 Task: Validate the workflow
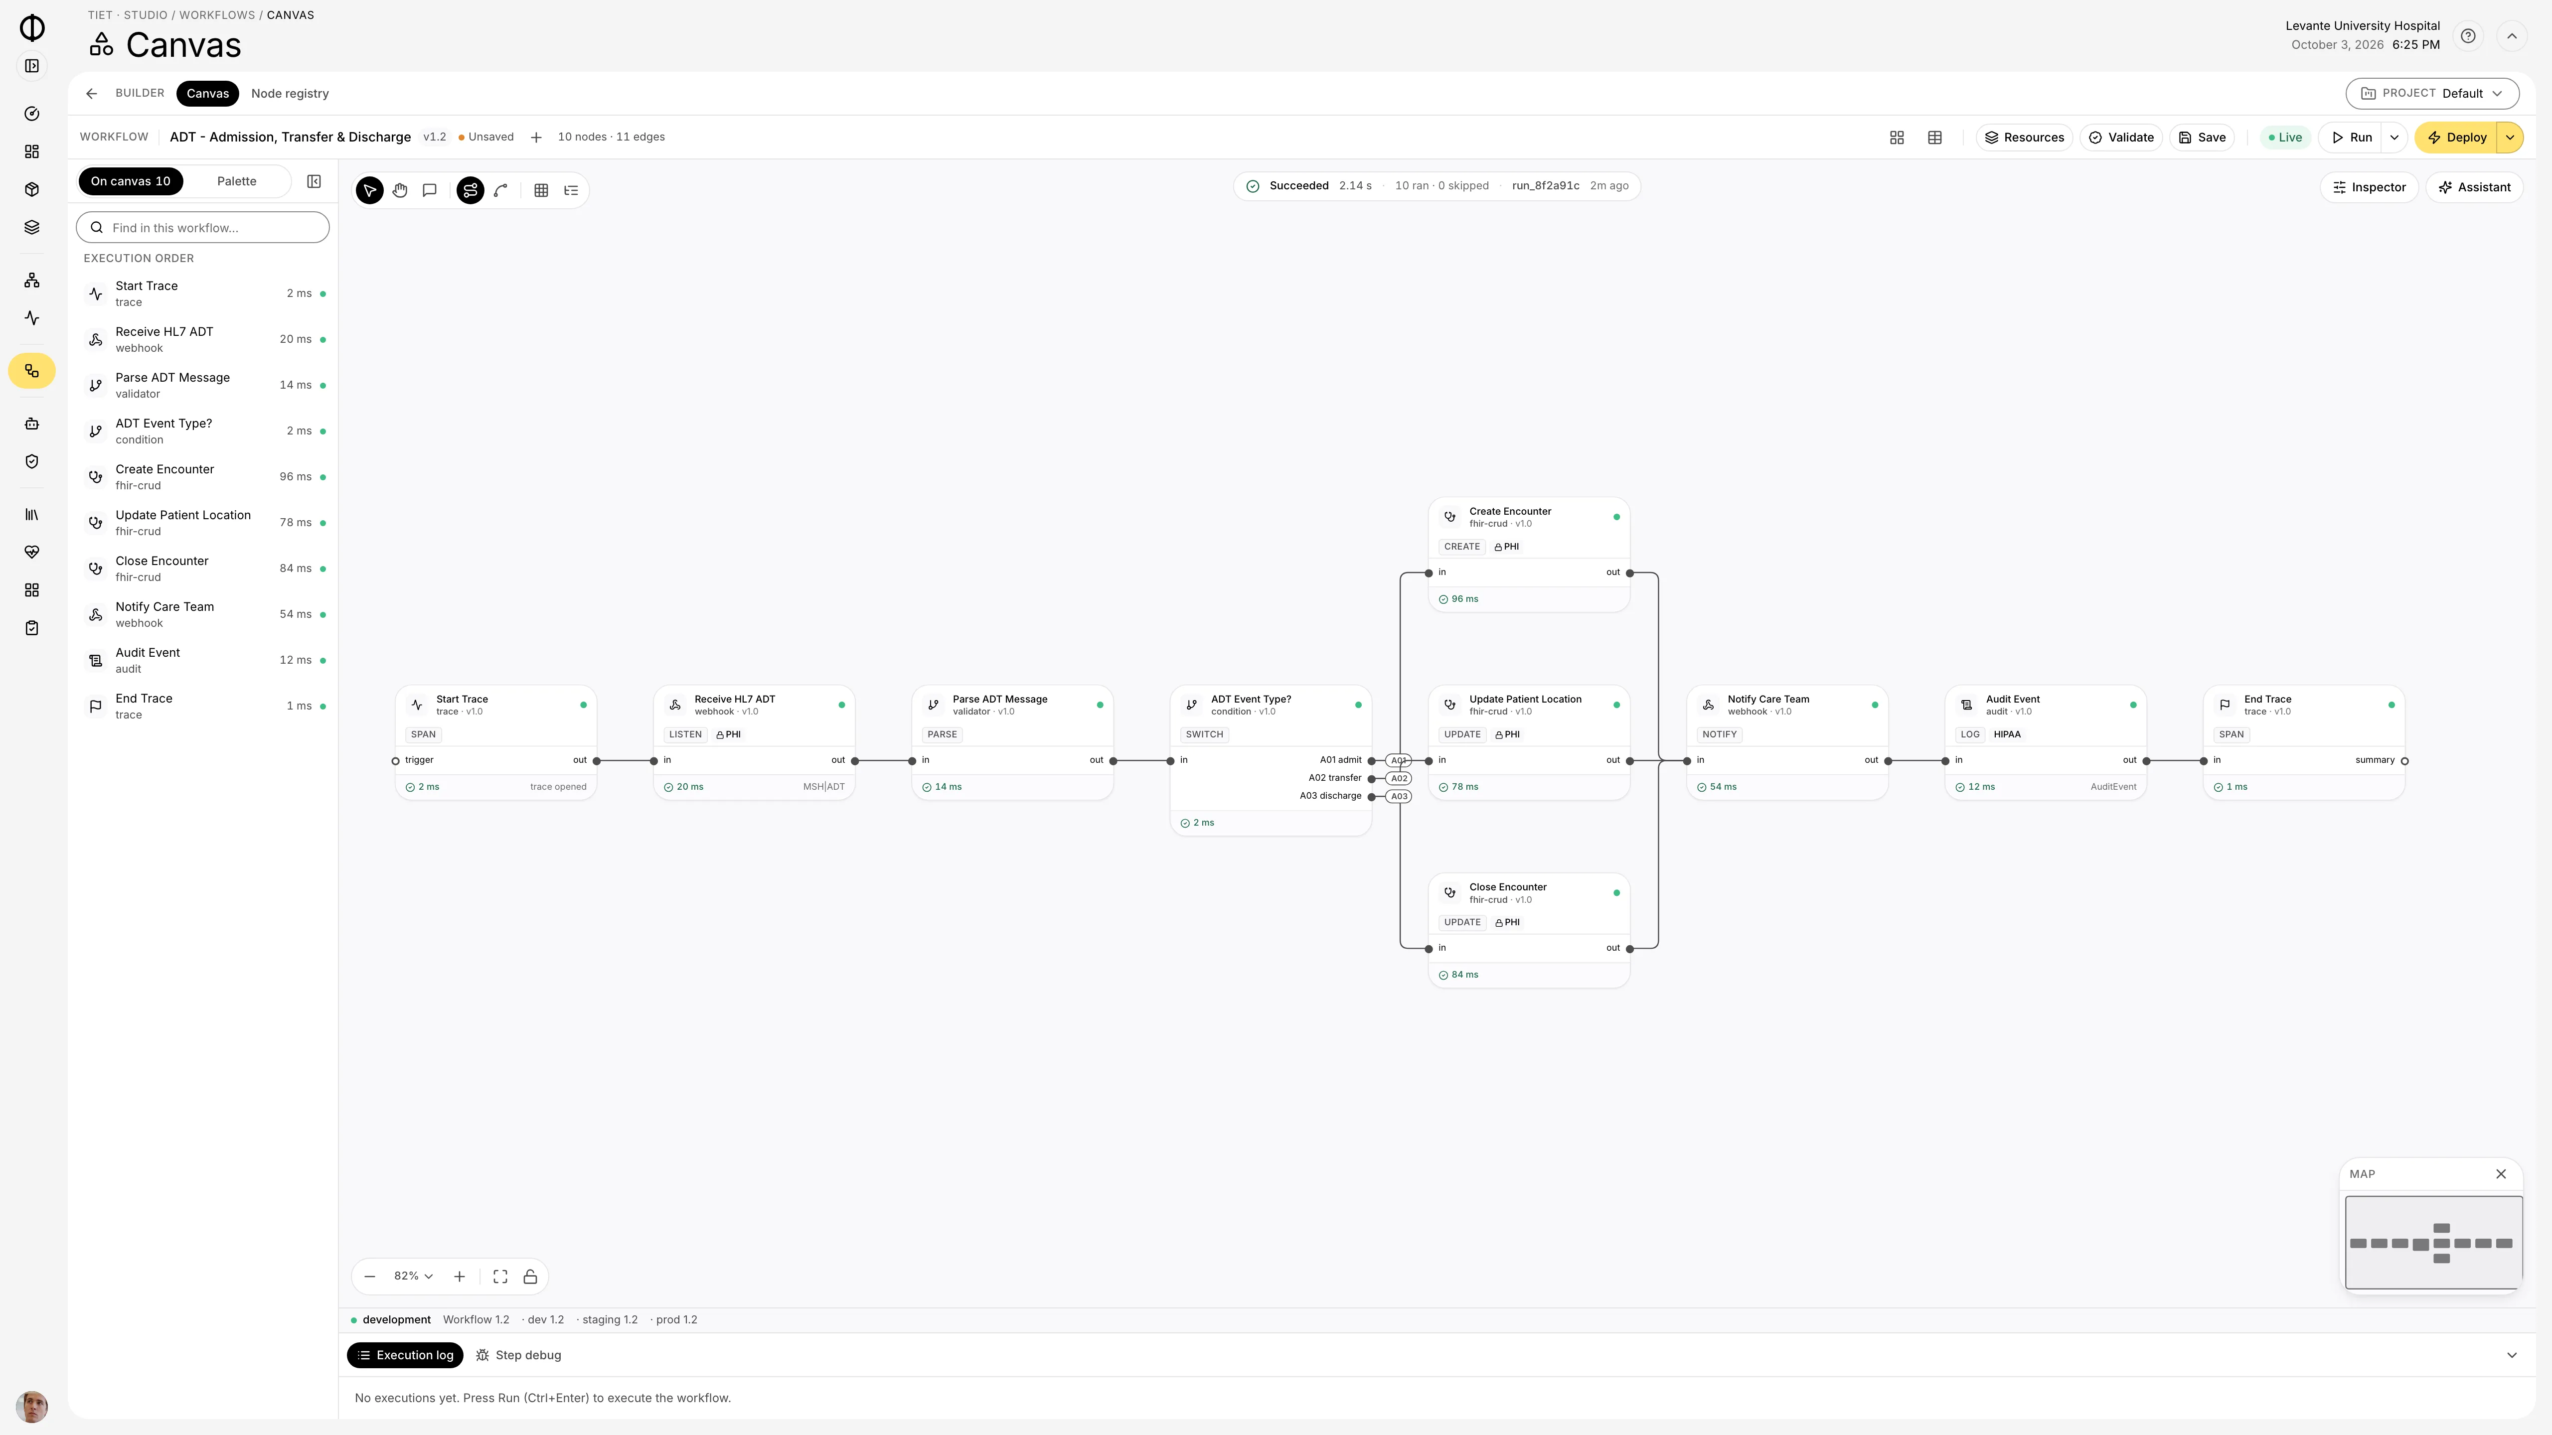coord(2121,138)
